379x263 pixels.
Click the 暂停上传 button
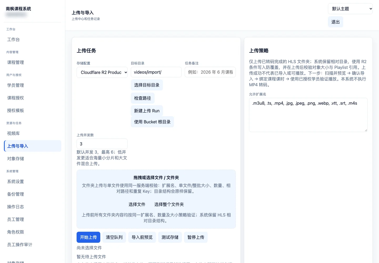pos(196,237)
